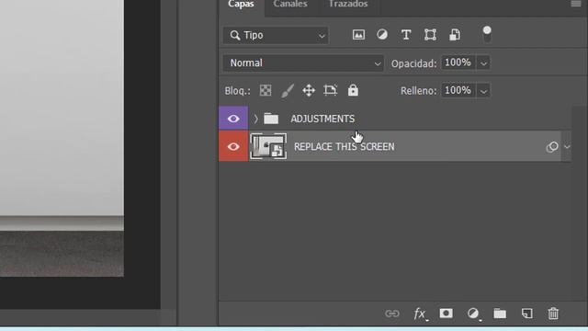This screenshot has width=588, height=331.
Task: Click the Opacidad 100% value field
Action: [x=458, y=63]
